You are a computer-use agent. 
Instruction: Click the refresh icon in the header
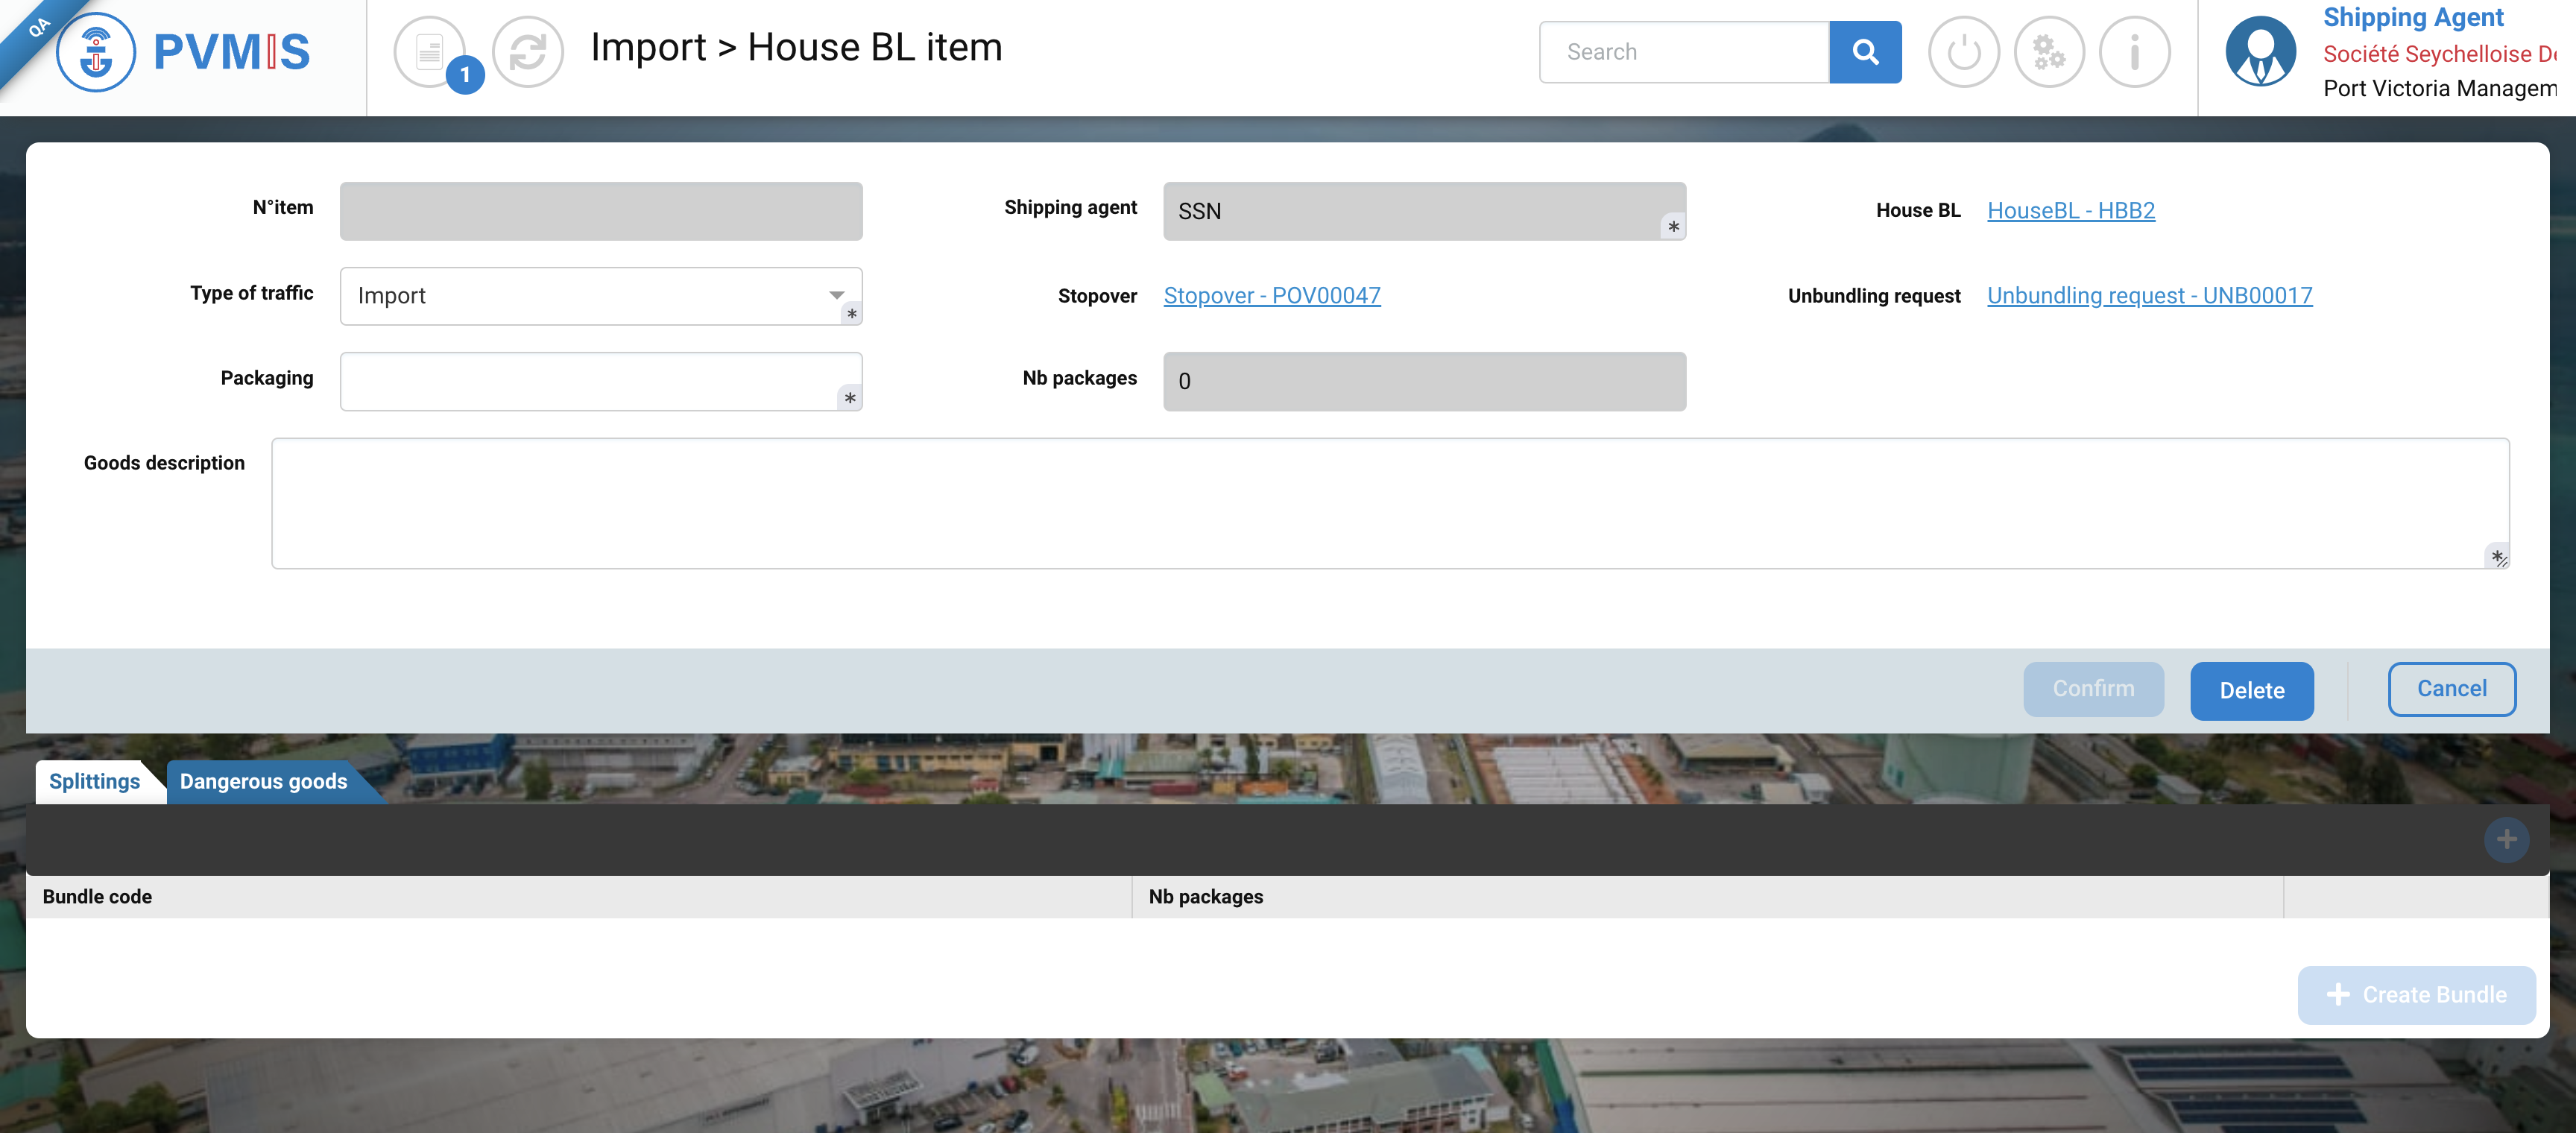click(527, 52)
